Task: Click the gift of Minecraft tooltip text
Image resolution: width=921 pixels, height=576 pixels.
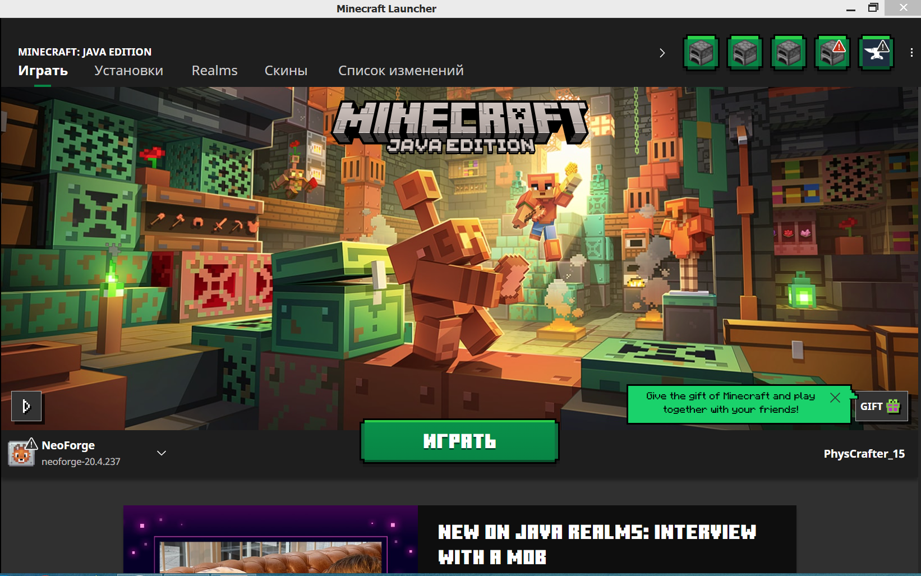Action: coord(730,403)
